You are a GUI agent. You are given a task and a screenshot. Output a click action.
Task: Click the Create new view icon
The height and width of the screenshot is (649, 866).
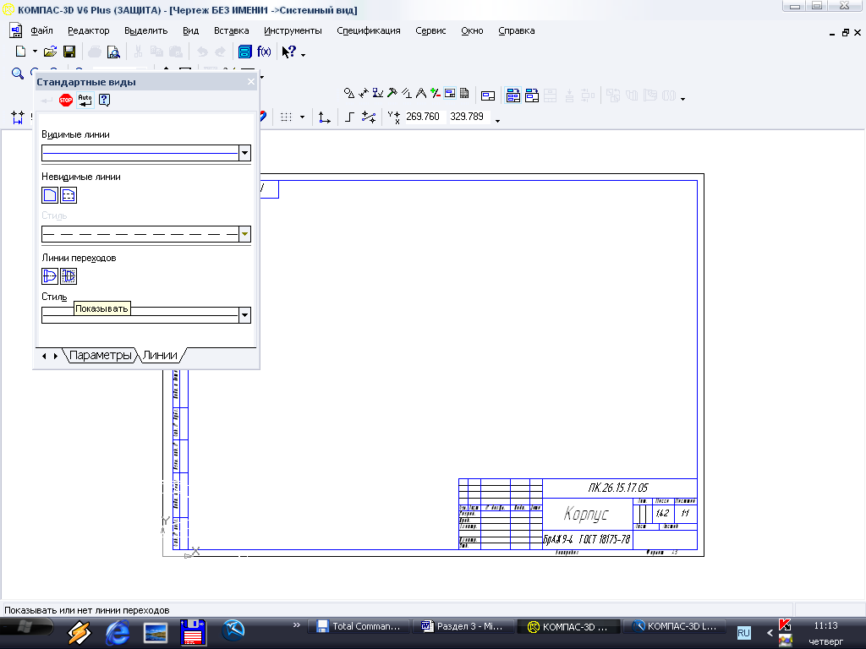[488, 96]
